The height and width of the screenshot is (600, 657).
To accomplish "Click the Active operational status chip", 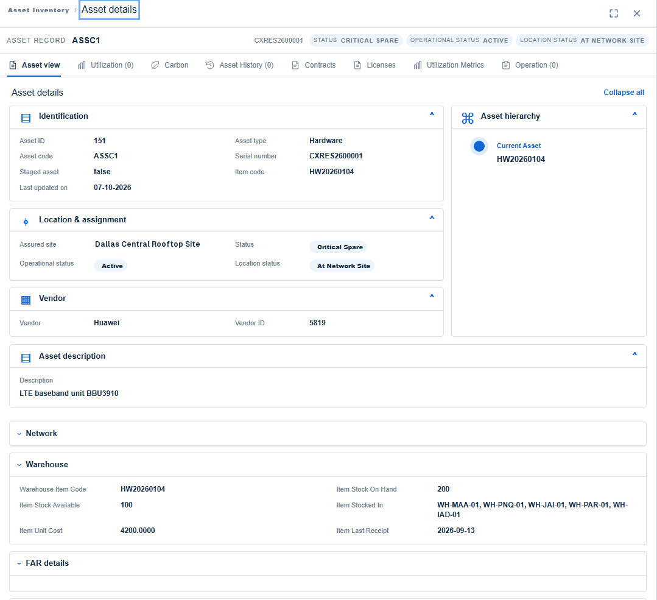I will click(111, 266).
